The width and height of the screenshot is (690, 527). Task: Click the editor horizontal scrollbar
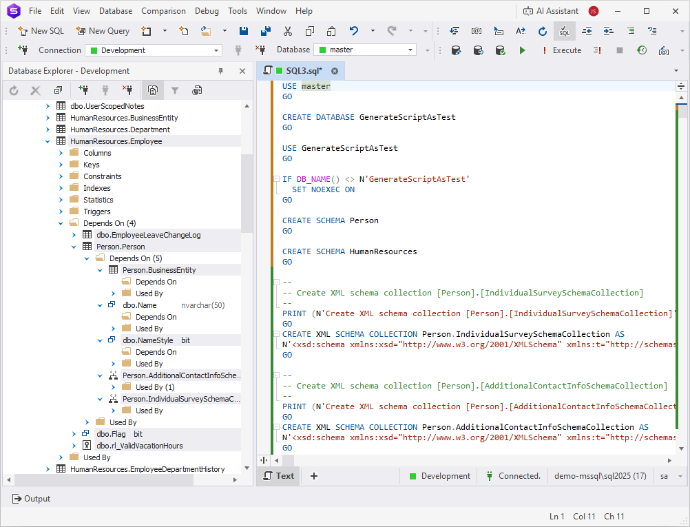pyautogui.click(x=289, y=460)
